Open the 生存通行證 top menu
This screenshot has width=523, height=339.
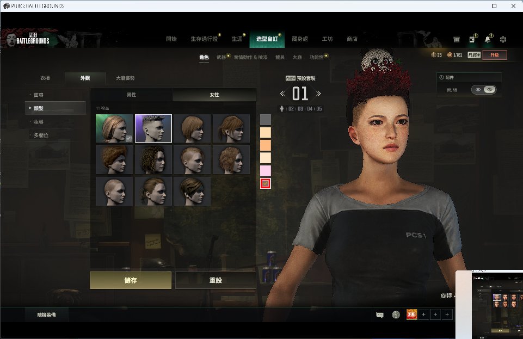204,39
